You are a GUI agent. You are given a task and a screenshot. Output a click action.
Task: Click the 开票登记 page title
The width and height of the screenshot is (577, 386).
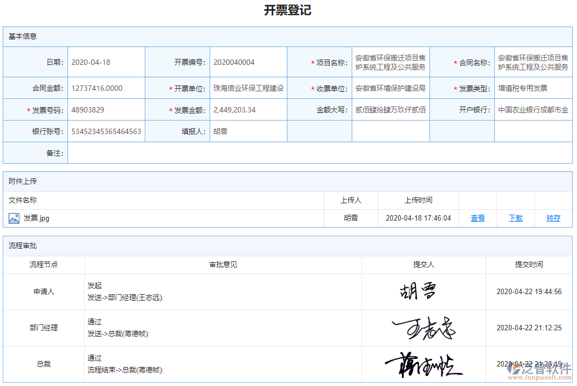(288, 10)
